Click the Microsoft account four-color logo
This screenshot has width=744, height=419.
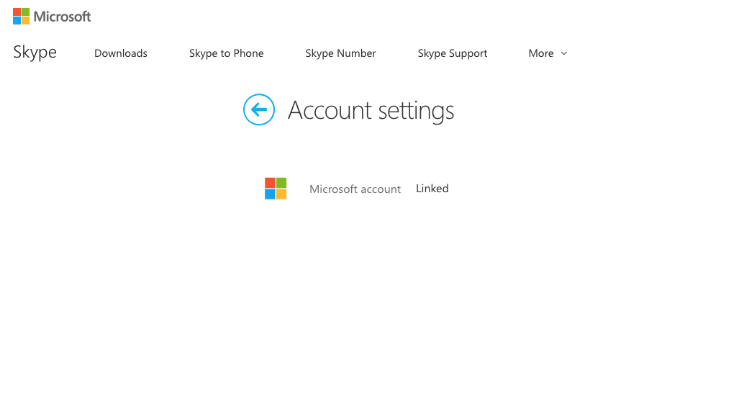pyautogui.click(x=276, y=189)
